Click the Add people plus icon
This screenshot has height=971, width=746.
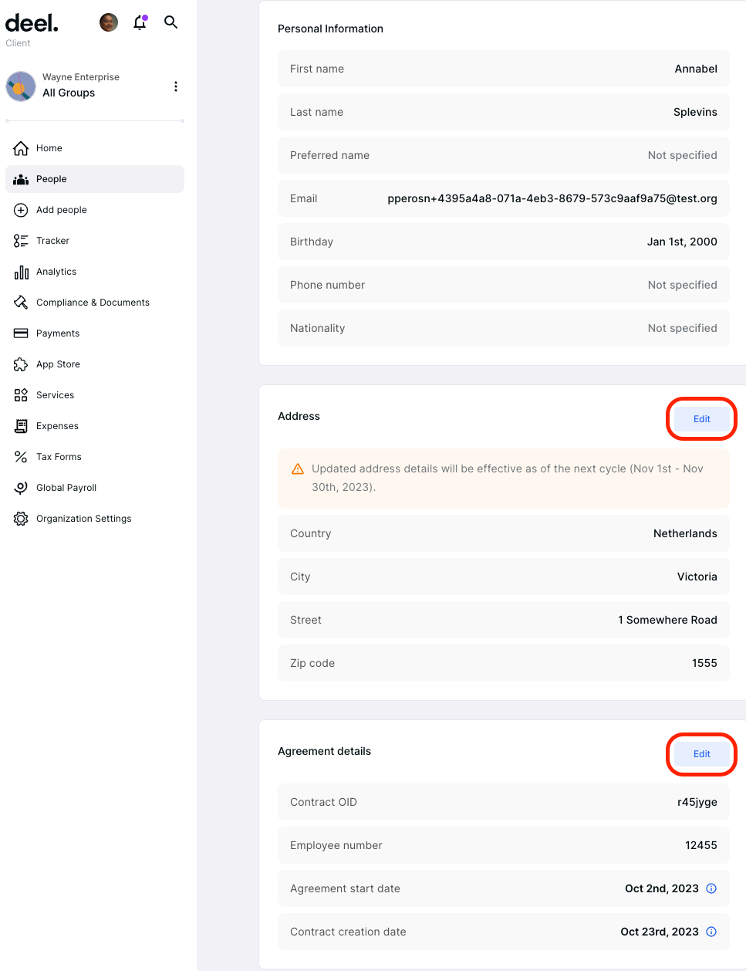[x=21, y=210]
